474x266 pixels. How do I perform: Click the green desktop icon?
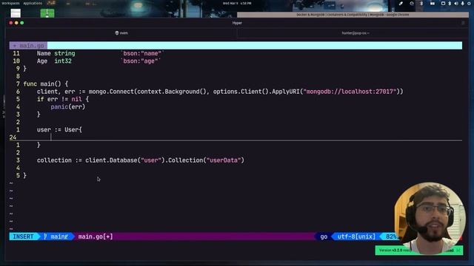pos(47,13)
